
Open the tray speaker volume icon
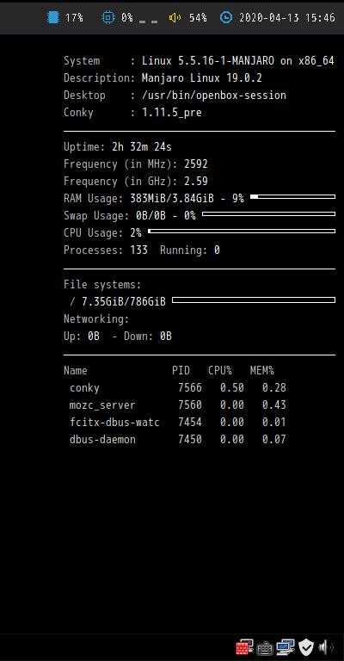pyautogui.click(x=326, y=646)
